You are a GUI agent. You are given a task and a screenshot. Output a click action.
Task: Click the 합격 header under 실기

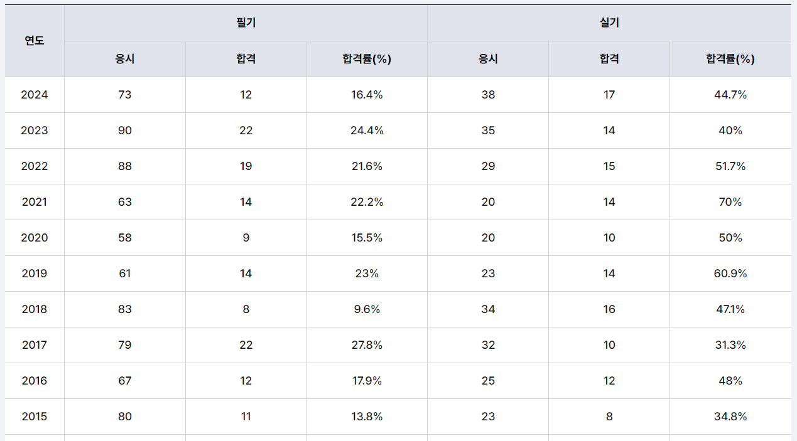[609, 59]
